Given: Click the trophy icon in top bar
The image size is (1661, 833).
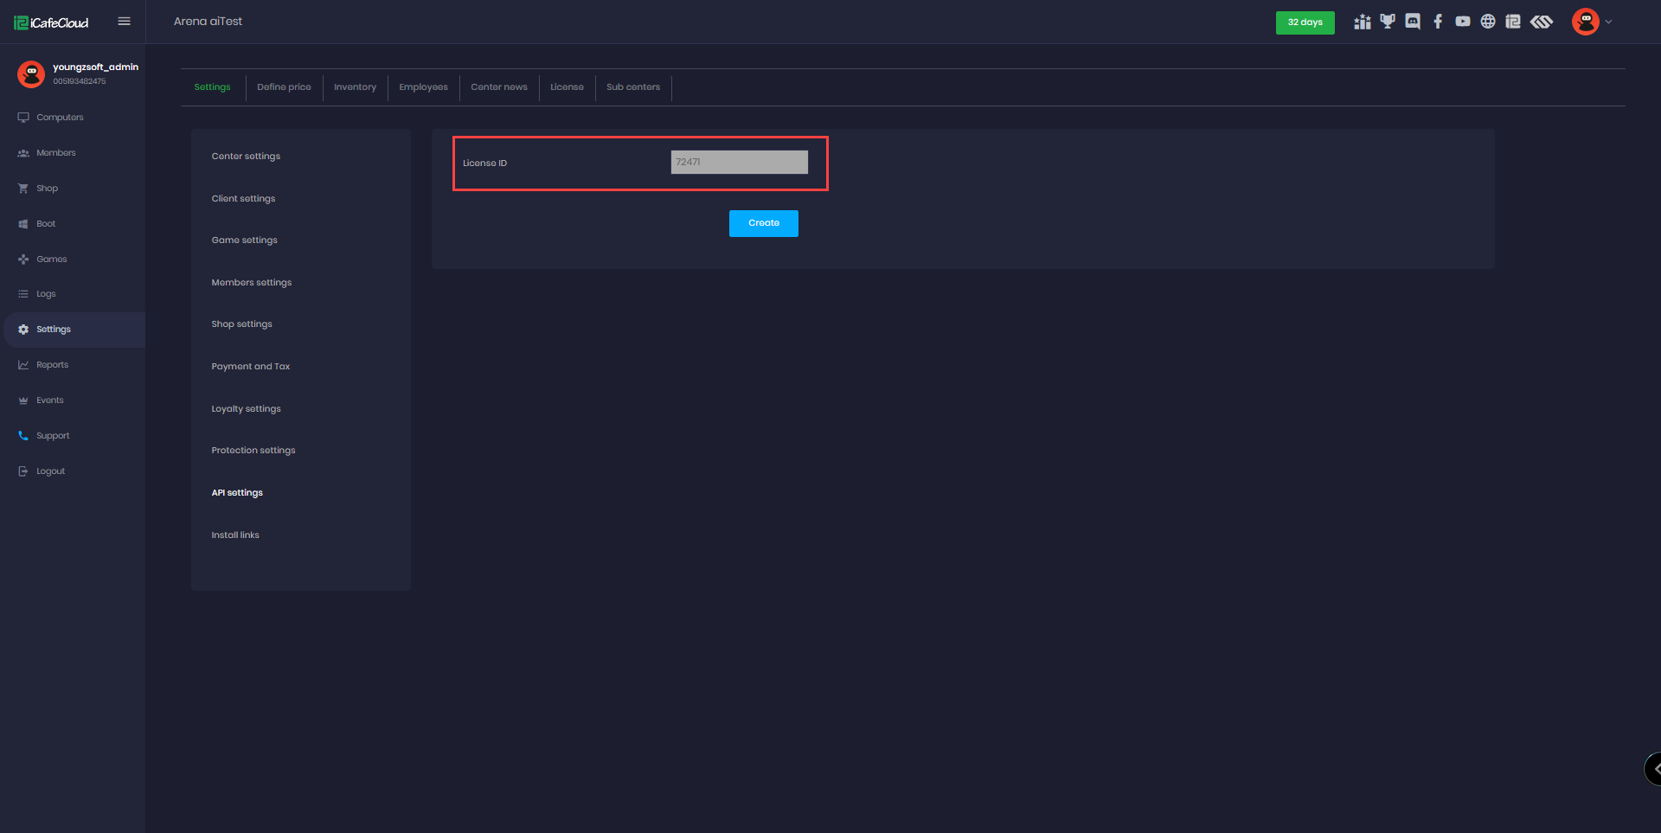Looking at the screenshot, I should click(1388, 22).
